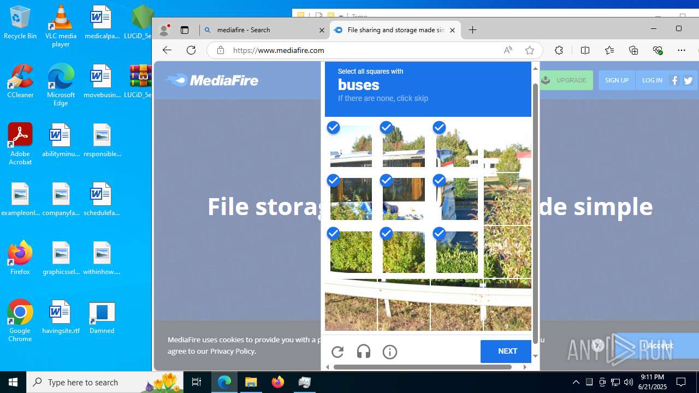Image resolution: width=699 pixels, height=393 pixels.
Task: Open Split screen icon
Action: point(585,50)
